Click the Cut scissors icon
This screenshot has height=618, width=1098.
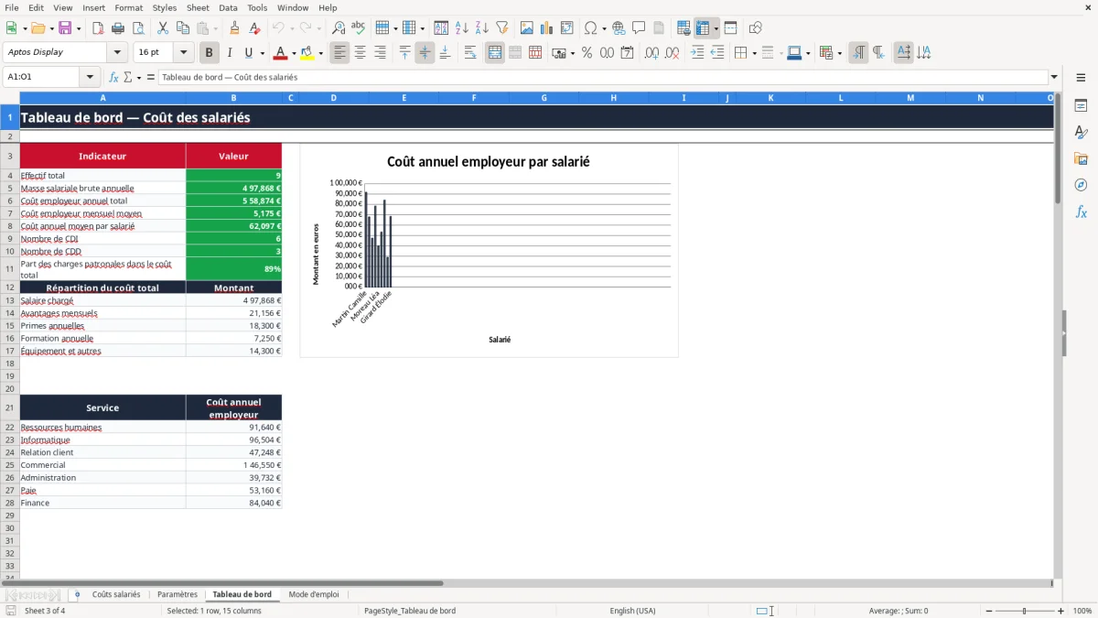[x=162, y=28]
